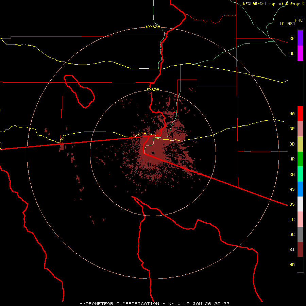Select the IC pink legend swatch

pyautogui.click(x=300, y=219)
